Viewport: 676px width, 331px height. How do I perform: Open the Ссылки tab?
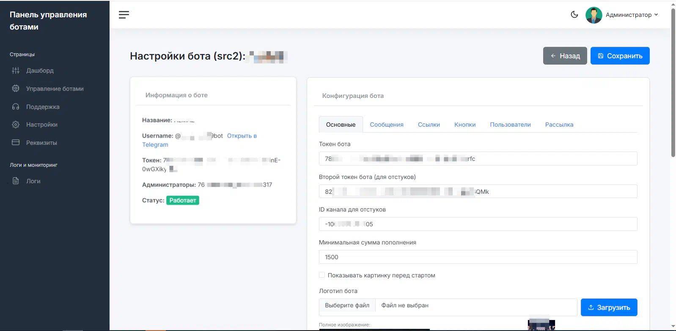click(x=429, y=125)
